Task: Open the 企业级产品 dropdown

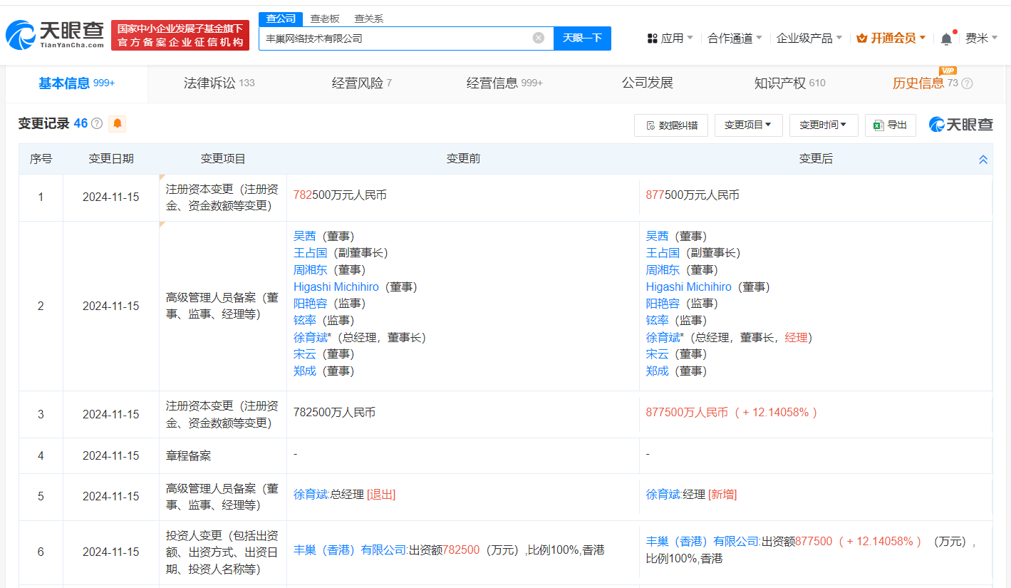Action: [809, 38]
